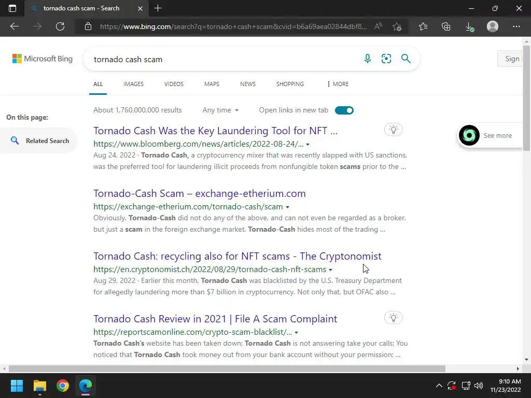Click the vertical scrollbar thumb
This screenshot has width=531, height=398.
click(x=526, y=98)
